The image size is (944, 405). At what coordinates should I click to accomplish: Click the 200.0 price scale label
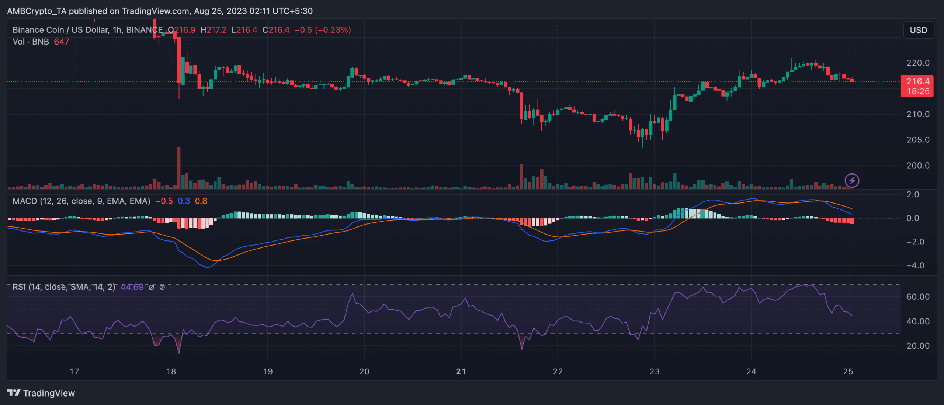pos(918,166)
